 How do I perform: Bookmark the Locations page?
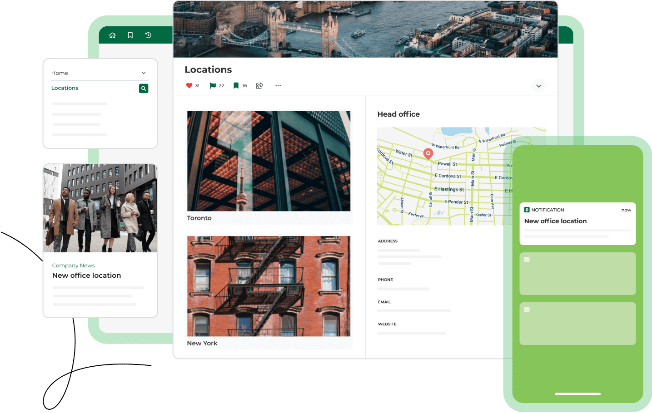[x=236, y=86]
